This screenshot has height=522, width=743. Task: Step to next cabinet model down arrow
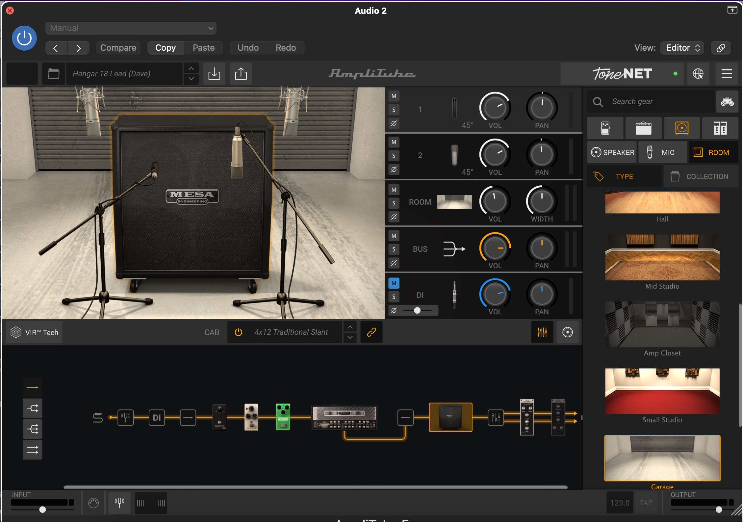coord(350,337)
